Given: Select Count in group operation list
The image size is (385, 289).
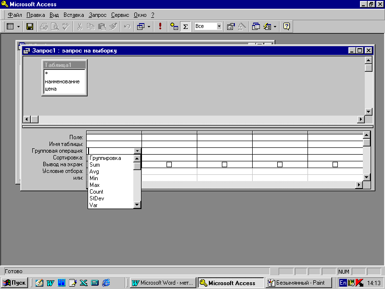Looking at the screenshot, I should click(x=111, y=192).
